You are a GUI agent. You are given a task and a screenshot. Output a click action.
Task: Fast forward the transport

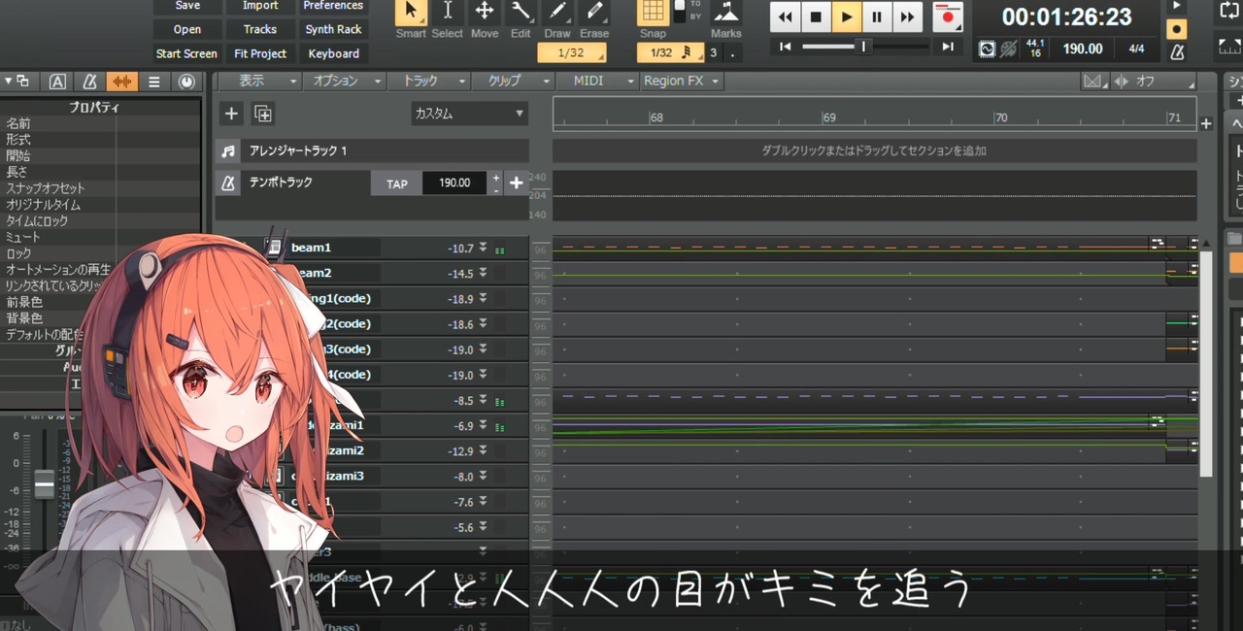pyautogui.click(x=907, y=17)
